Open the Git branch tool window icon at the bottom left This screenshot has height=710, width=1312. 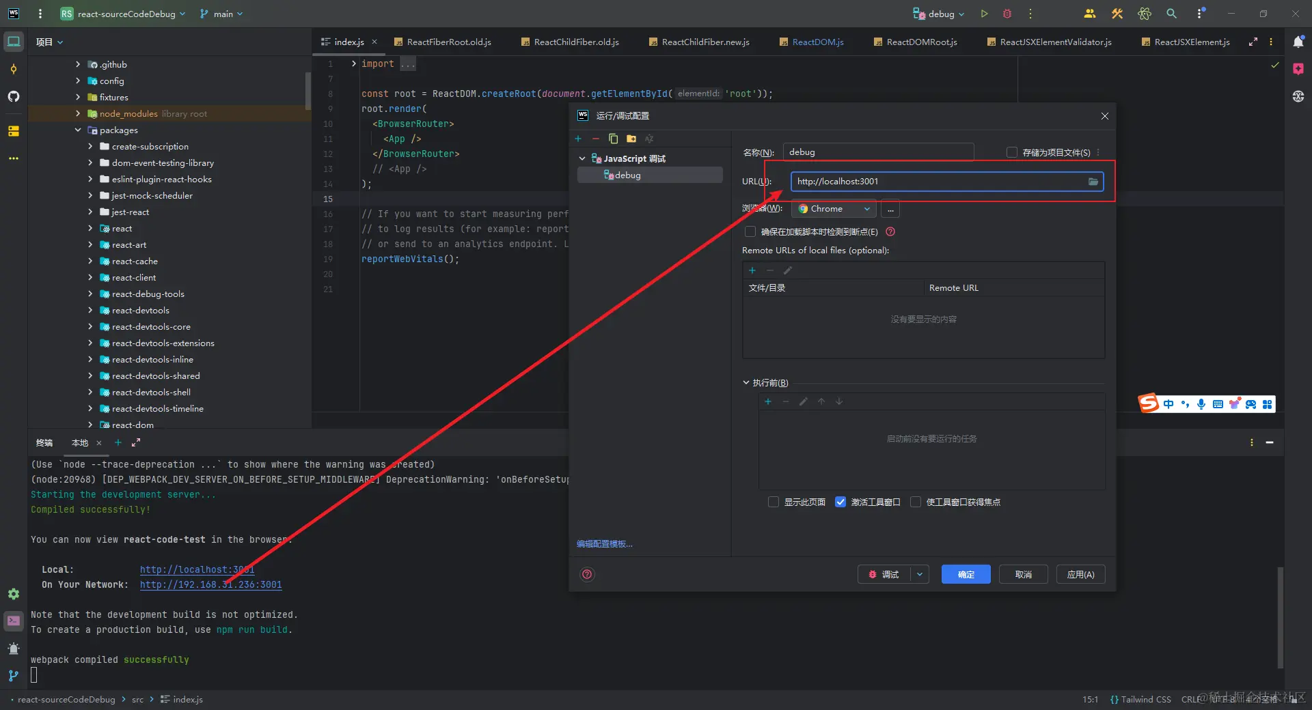[x=14, y=676]
